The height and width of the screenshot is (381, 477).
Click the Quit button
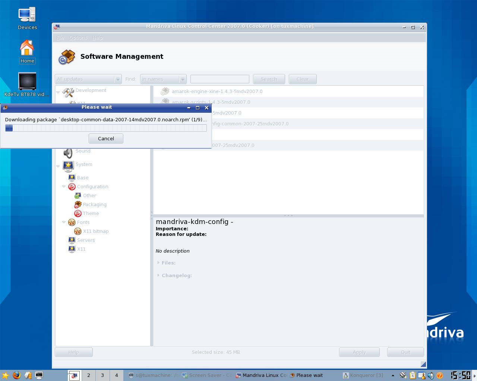point(405,352)
